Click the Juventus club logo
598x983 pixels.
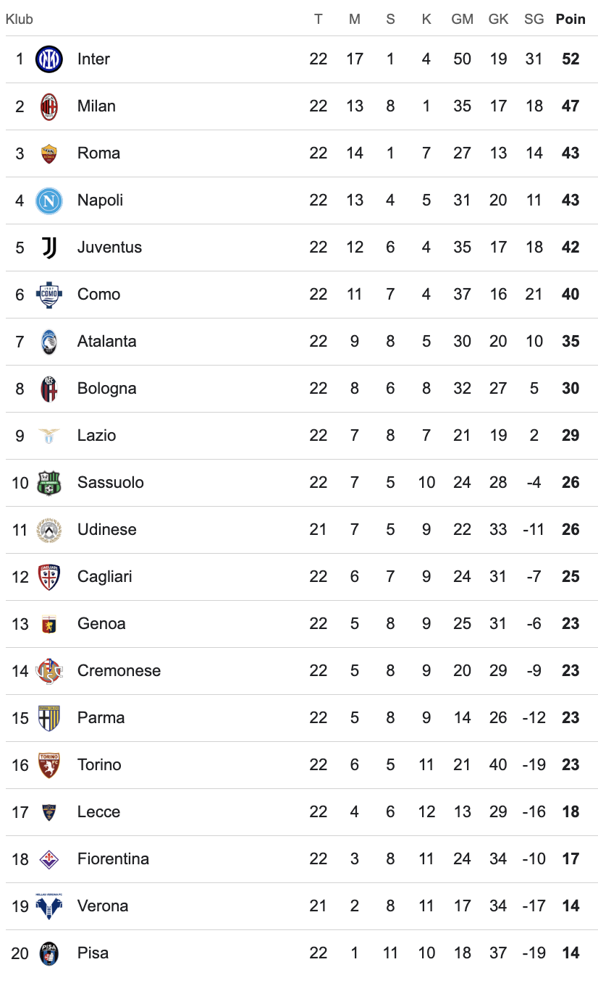[x=49, y=248]
